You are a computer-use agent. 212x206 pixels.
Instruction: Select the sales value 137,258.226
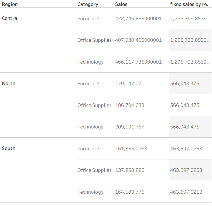click(x=130, y=170)
